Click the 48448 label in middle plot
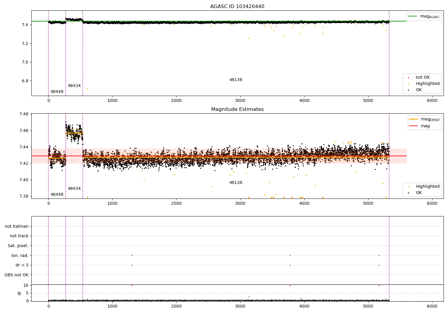The height and width of the screenshot is (313, 448). click(57, 195)
